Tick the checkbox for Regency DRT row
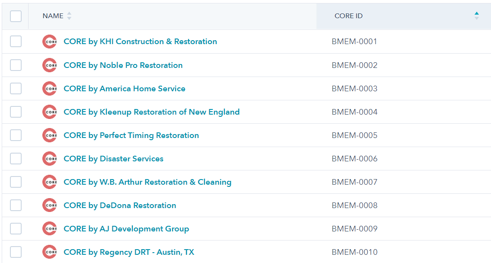This screenshot has height=263, width=491. tap(16, 252)
